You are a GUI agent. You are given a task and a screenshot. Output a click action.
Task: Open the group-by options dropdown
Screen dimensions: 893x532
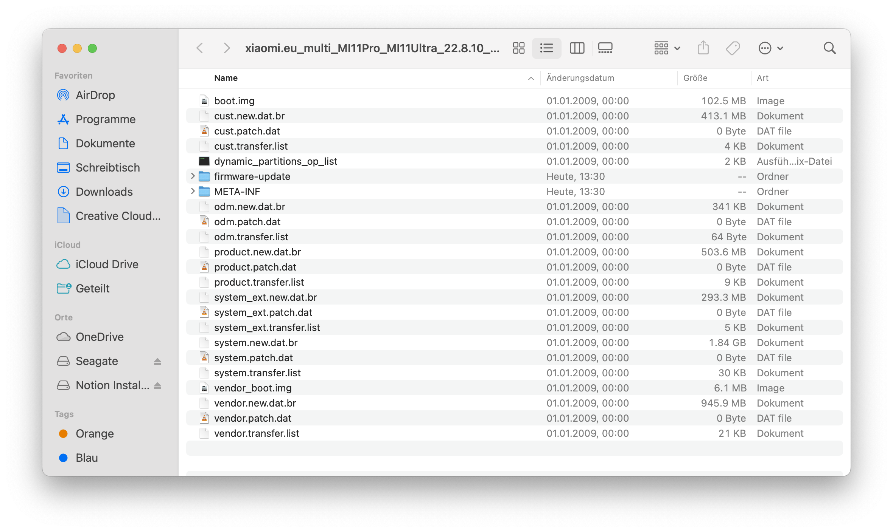click(x=667, y=48)
